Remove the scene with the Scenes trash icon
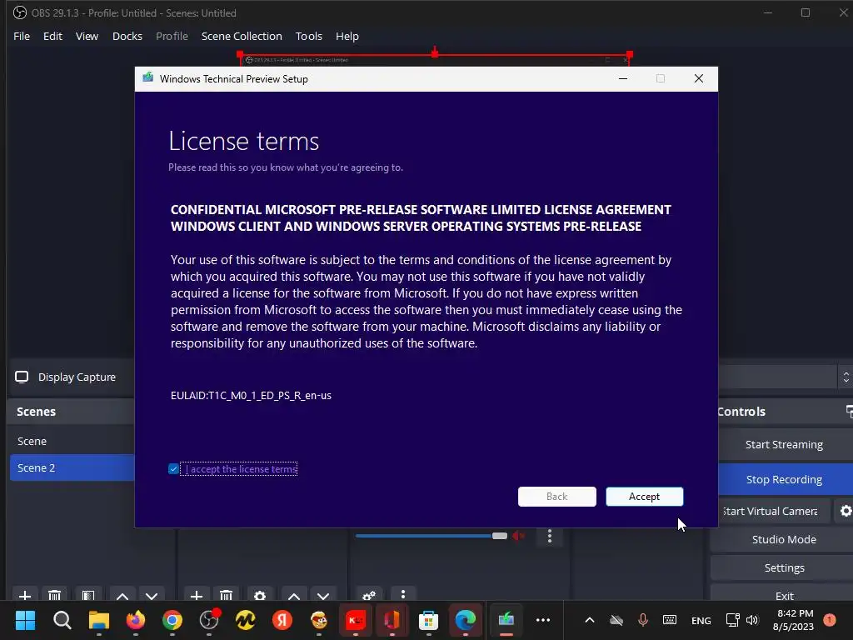Screen dimensions: 853x640 pos(54,595)
